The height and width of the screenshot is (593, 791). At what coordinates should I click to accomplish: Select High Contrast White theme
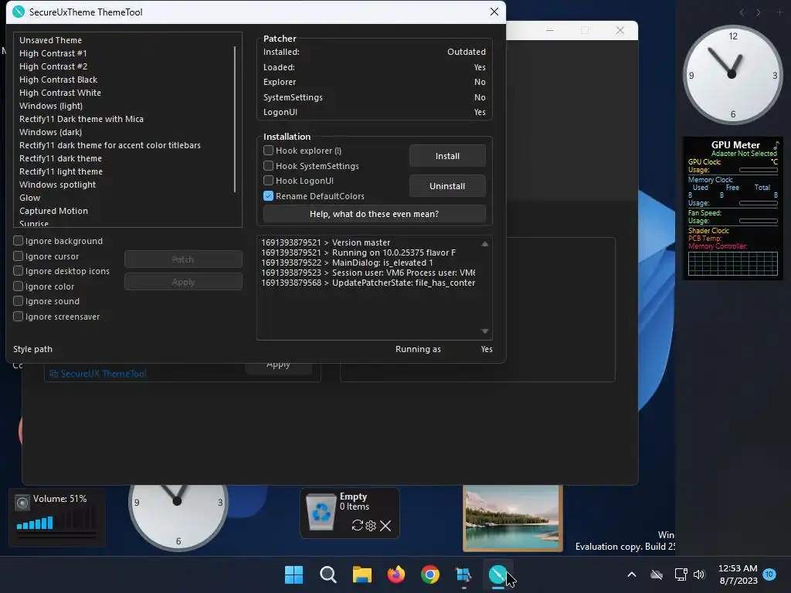click(60, 93)
